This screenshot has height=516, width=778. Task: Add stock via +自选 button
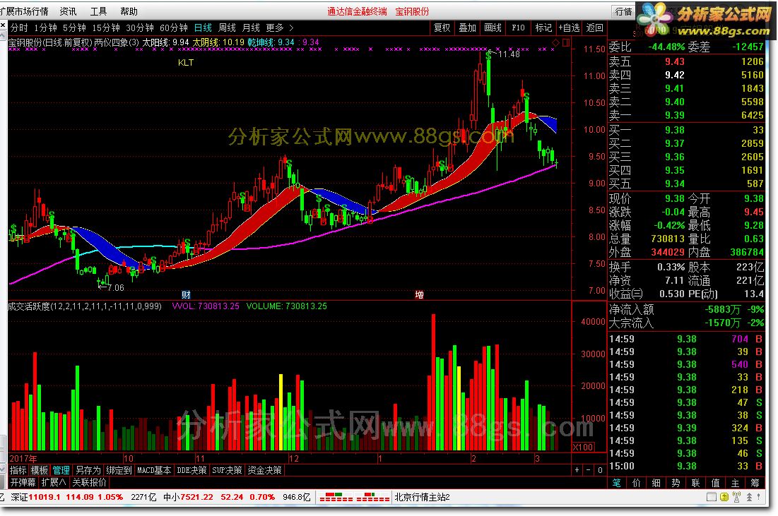coord(569,28)
